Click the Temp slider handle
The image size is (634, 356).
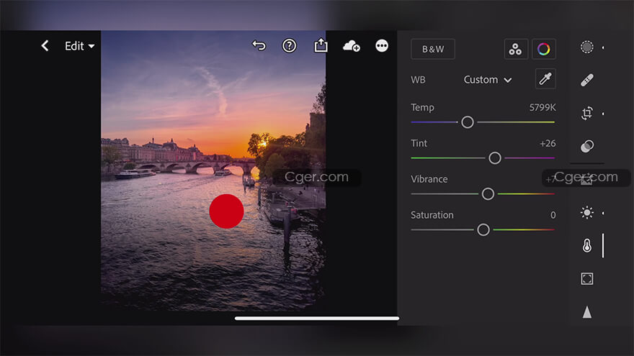(468, 122)
